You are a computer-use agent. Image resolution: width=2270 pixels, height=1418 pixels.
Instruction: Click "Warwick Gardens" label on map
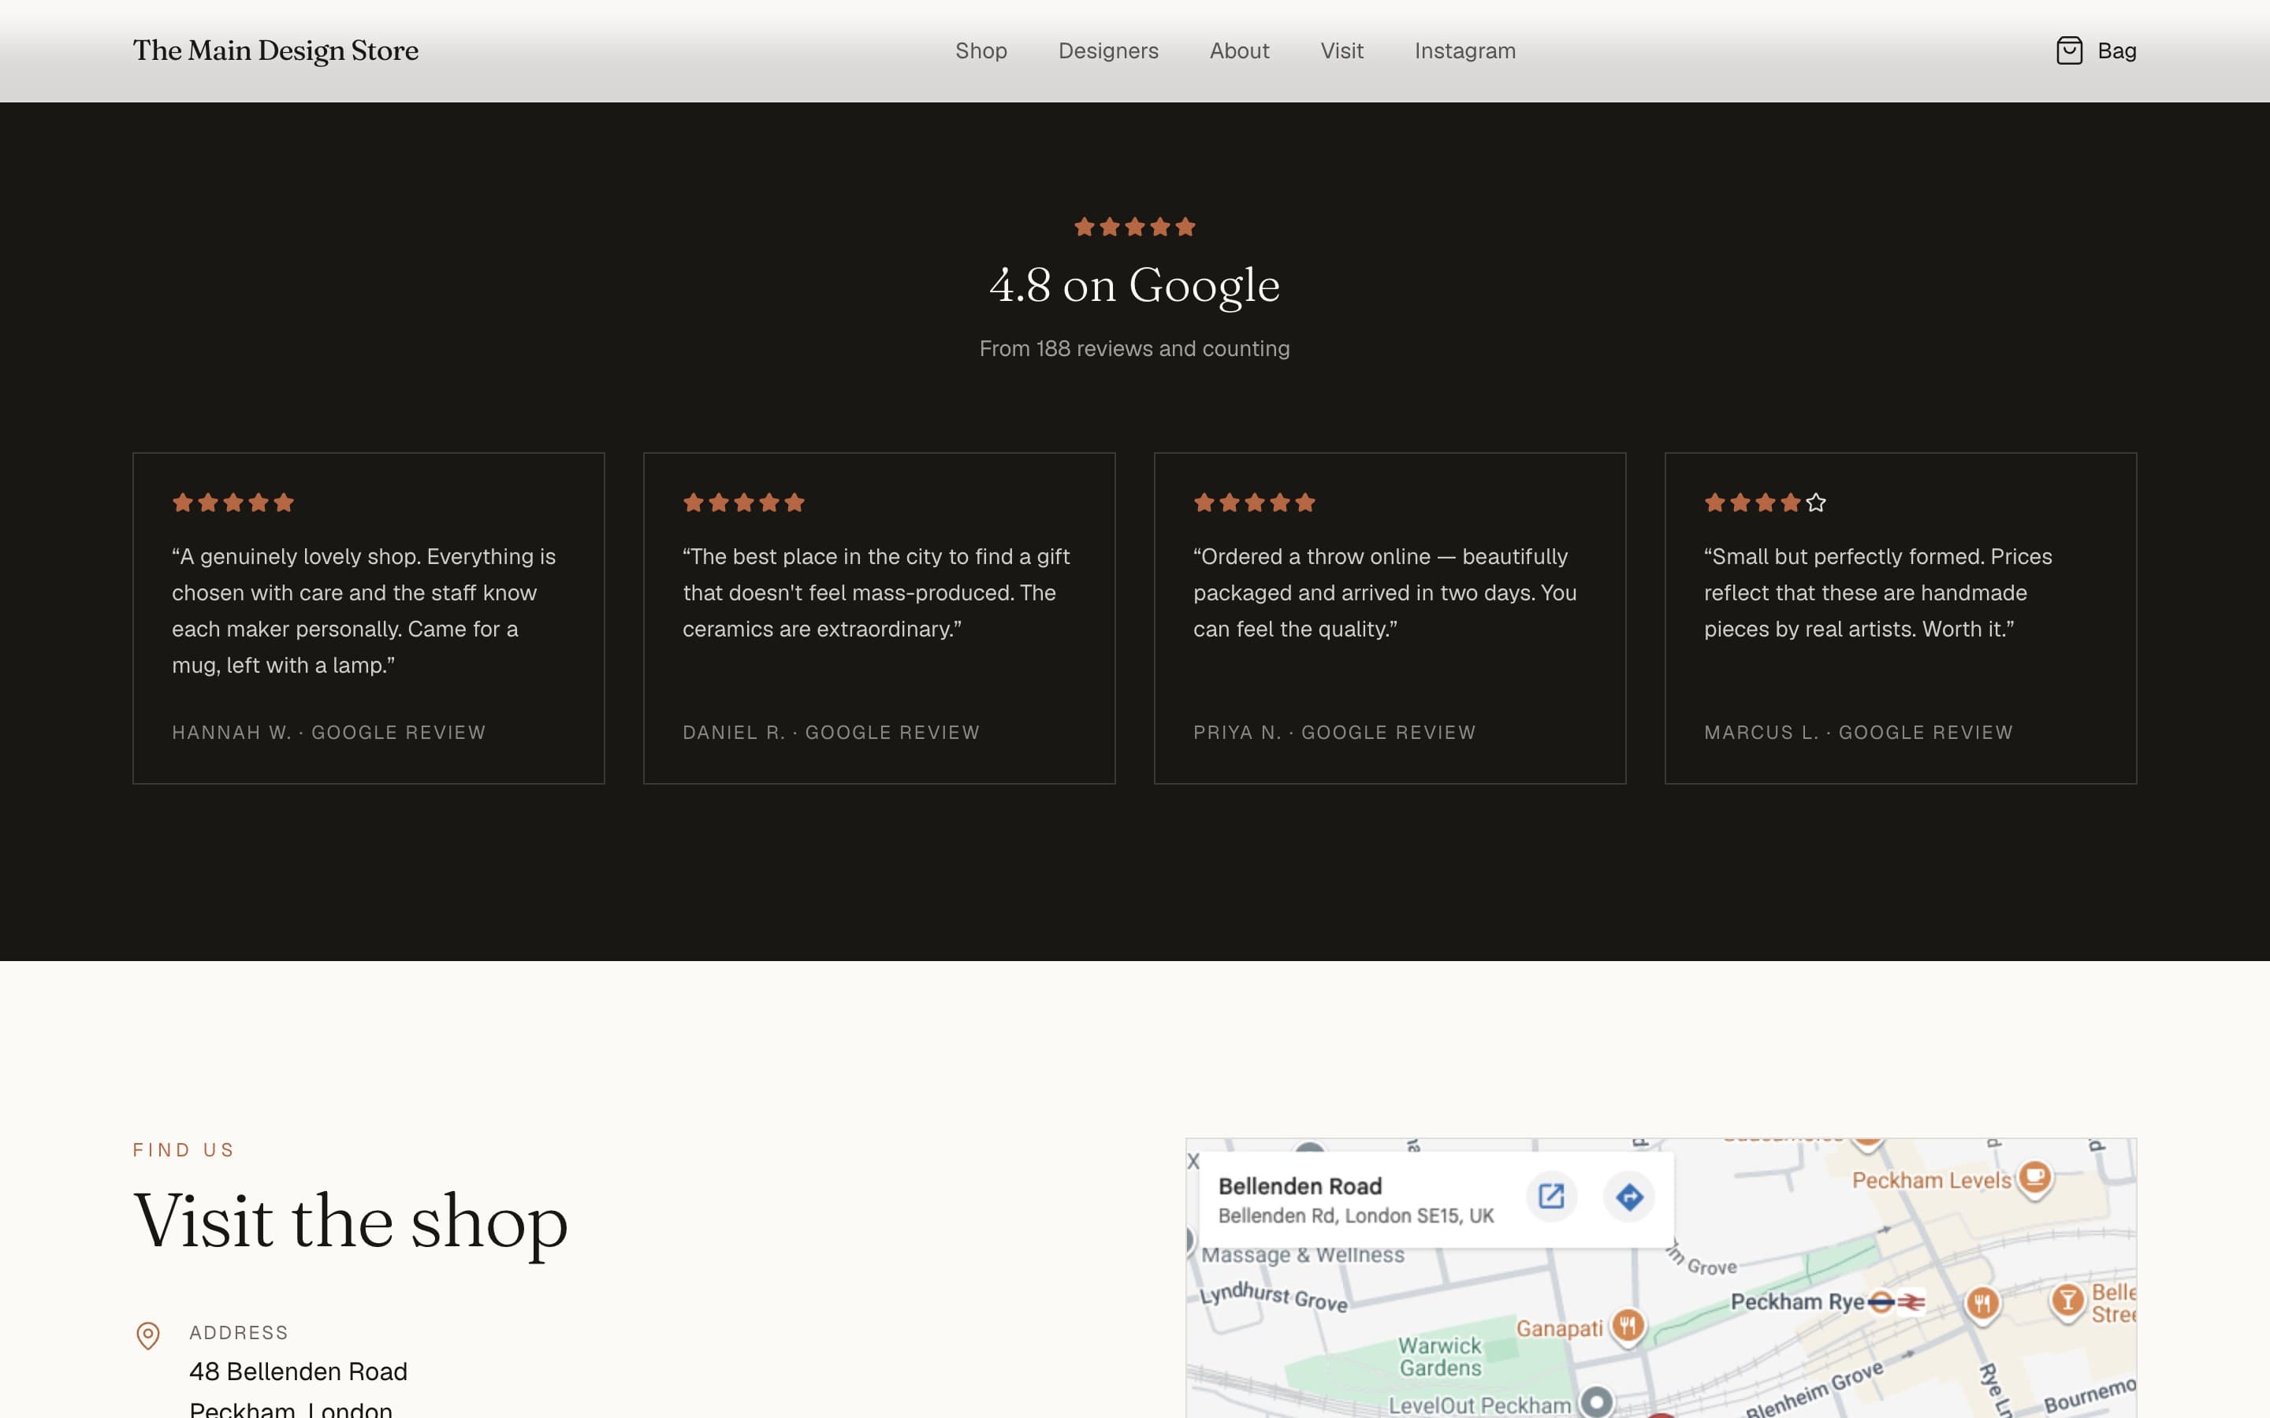point(1440,1357)
